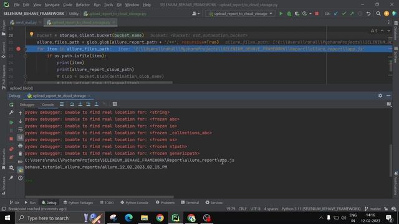Image resolution: width=399 pixels, height=224 pixels.
Task: Update project via Git blue arrow
Action: point(336,14)
